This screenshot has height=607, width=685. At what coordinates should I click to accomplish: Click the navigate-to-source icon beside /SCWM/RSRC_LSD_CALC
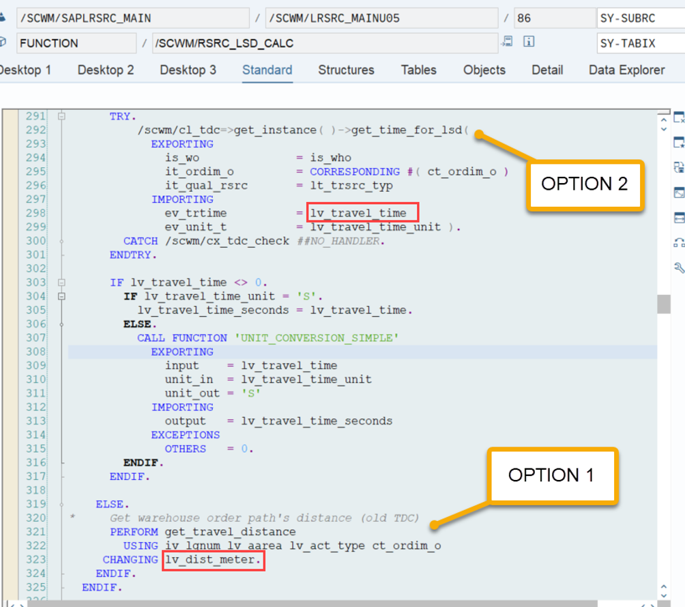coord(507,42)
